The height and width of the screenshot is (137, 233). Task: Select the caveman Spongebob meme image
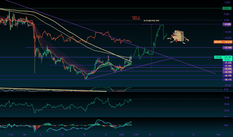[178, 37]
